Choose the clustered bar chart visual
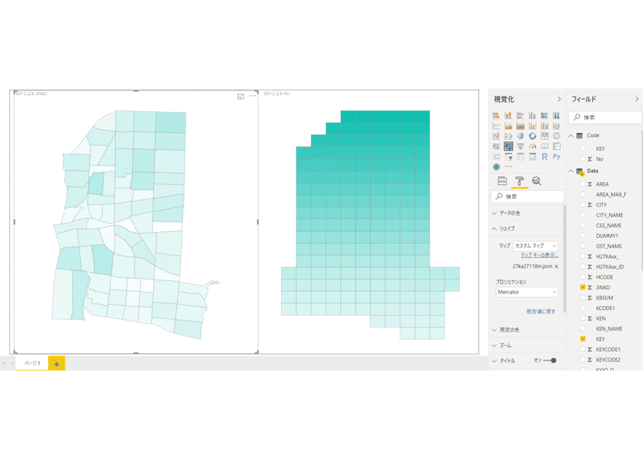 click(521, 115)
